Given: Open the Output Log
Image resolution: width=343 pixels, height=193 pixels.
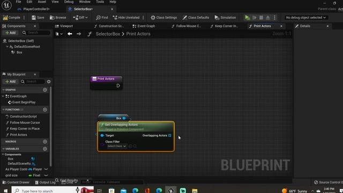Looking at the screenshot, I should (x=45, y=182).
